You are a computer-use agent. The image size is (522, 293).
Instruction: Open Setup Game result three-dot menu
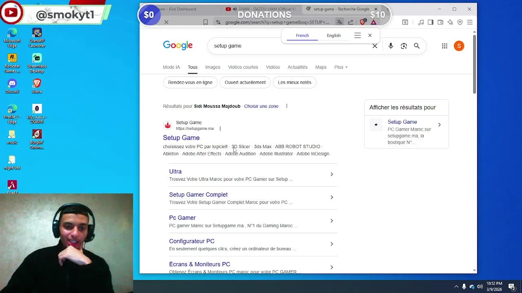220,129
